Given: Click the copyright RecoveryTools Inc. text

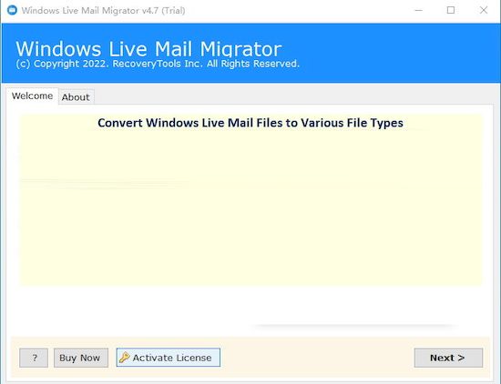Looking at the screenshot, I should (158, 64).
